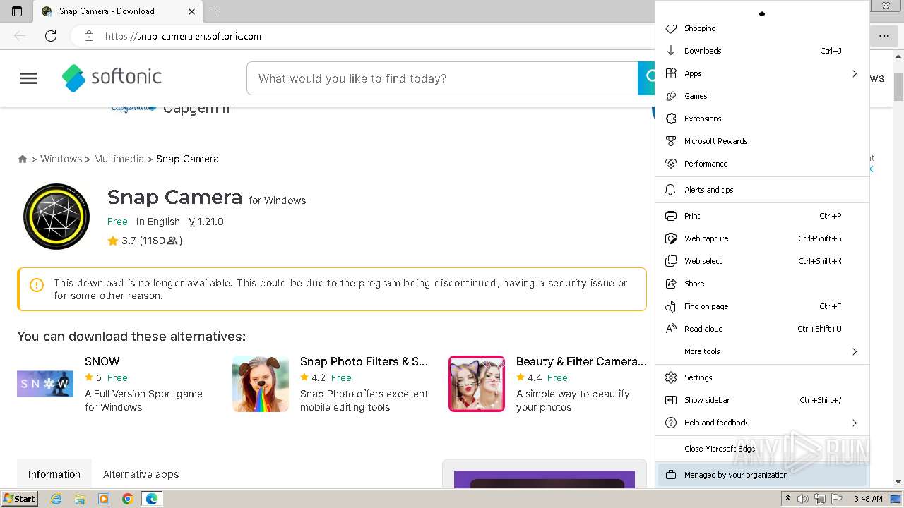Open Internet Explorer from taskbar
Screen dimensions: 904x508
56,499
